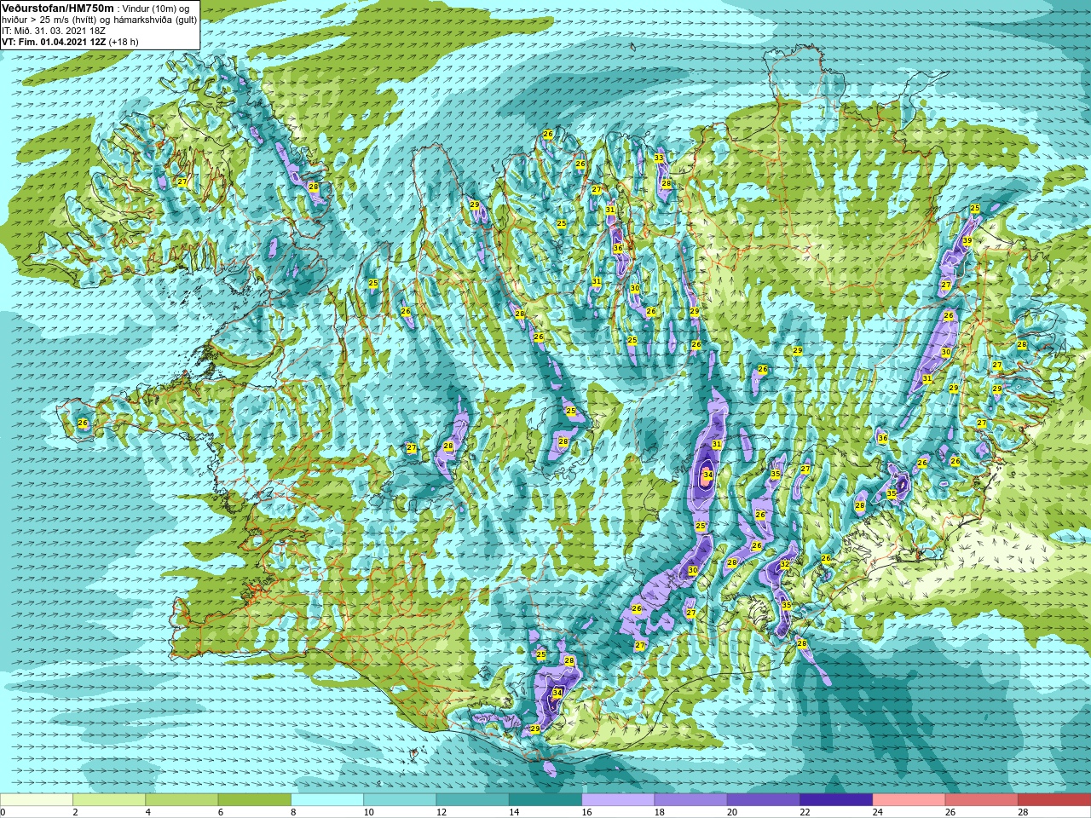
Task: Select the '(+18 h)' forecast offset text
Action: click(x=124, y=42)
